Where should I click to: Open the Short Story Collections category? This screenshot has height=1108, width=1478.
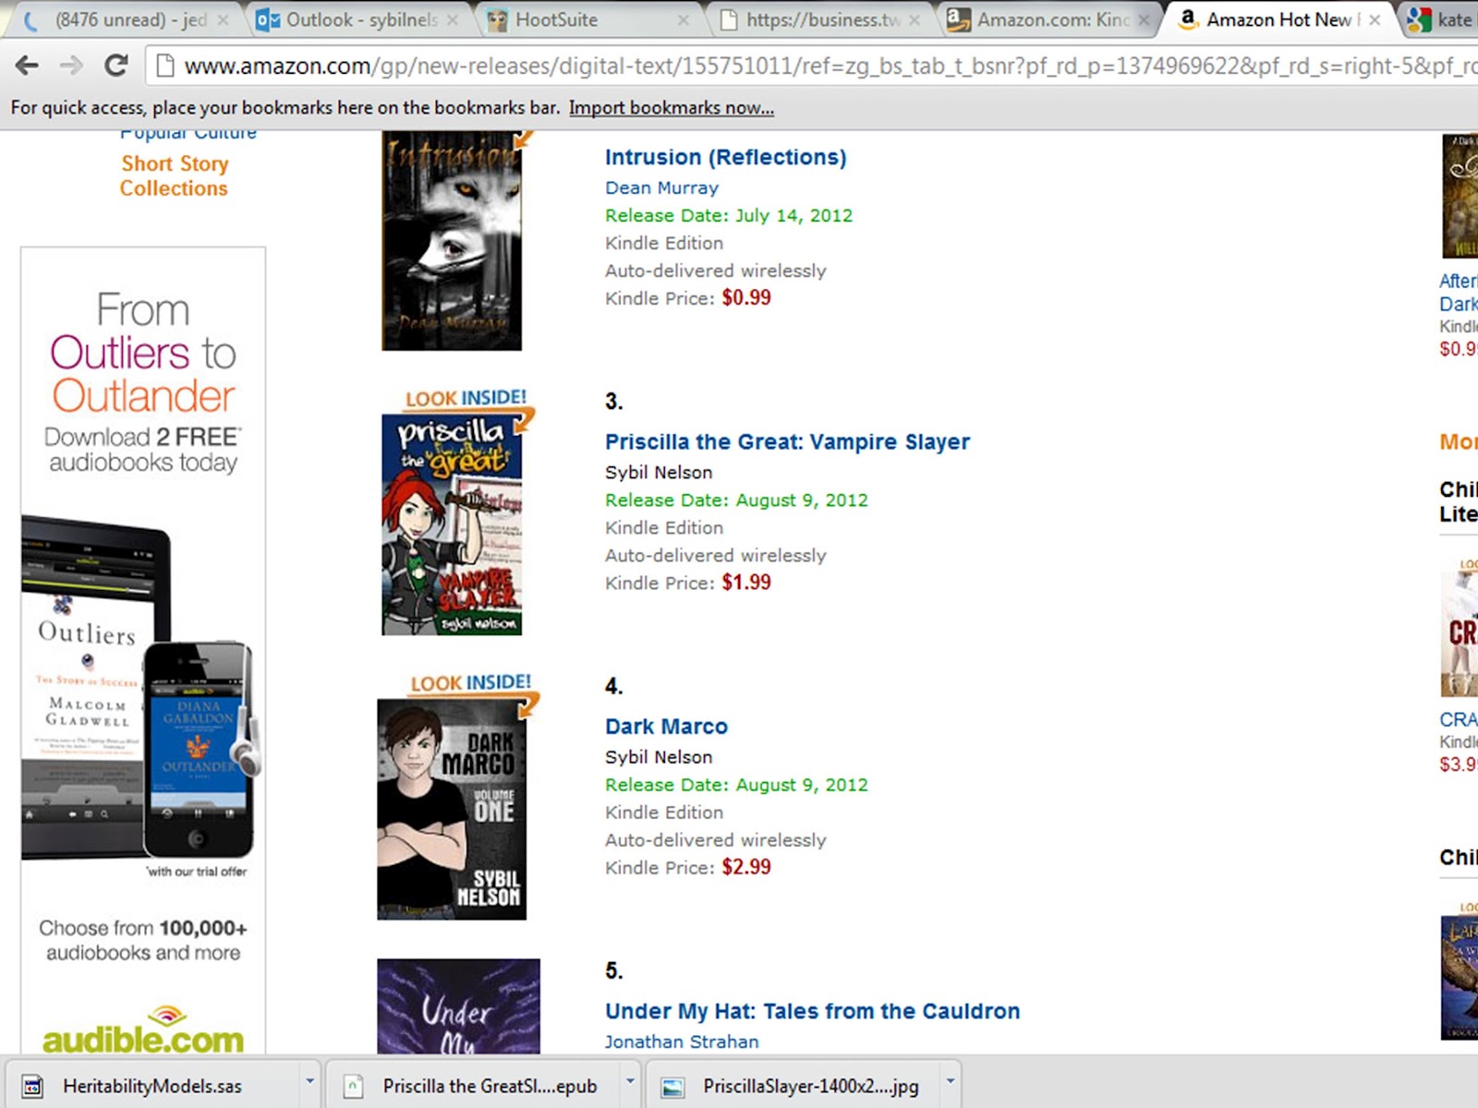click(x=174, y=175)
